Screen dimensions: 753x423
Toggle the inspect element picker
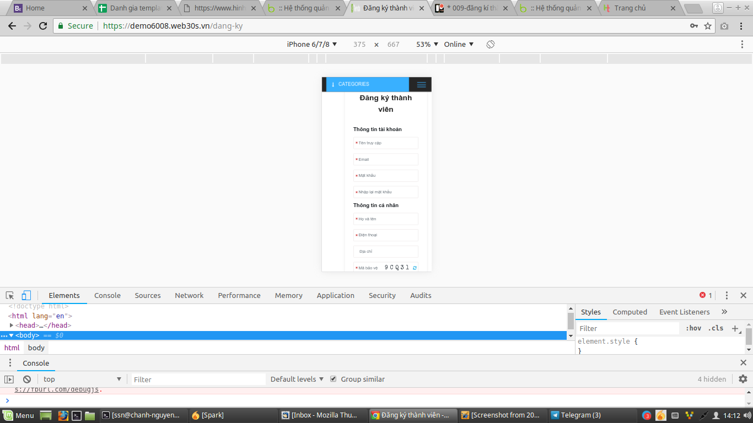(10, 296)
